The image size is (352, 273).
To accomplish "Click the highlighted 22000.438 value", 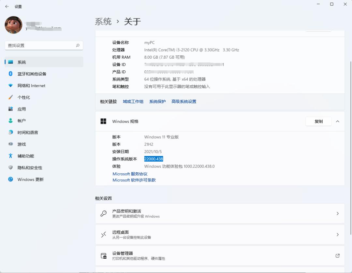I will pos(154,159).
